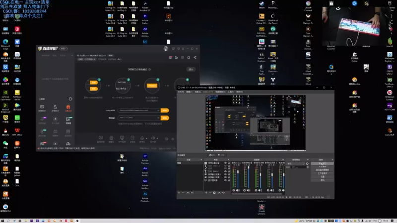Pop out the OBS audio mixer dock
The image size is (397, 223).
pos(283,160)
